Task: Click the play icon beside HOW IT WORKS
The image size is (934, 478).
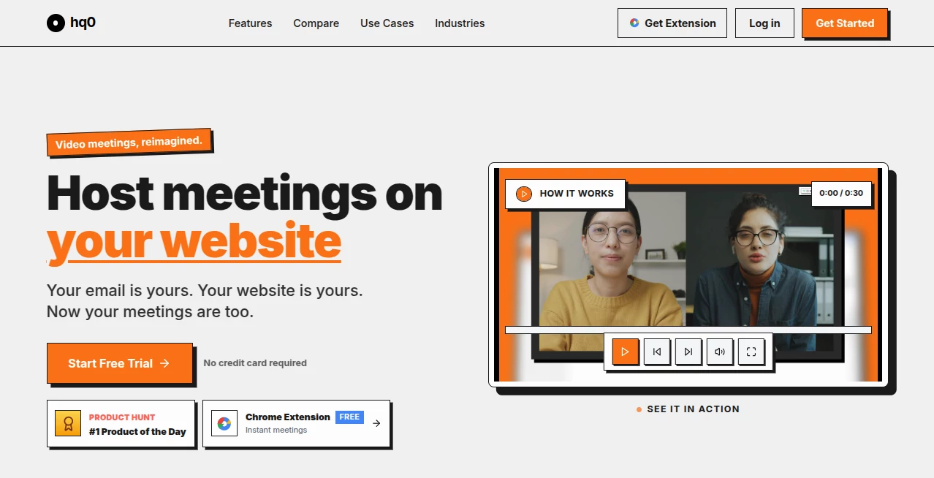Action: pos(523,194)
